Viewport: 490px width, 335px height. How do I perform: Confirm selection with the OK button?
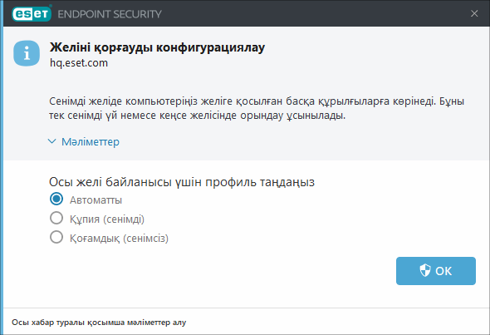[x=436, y=271]
